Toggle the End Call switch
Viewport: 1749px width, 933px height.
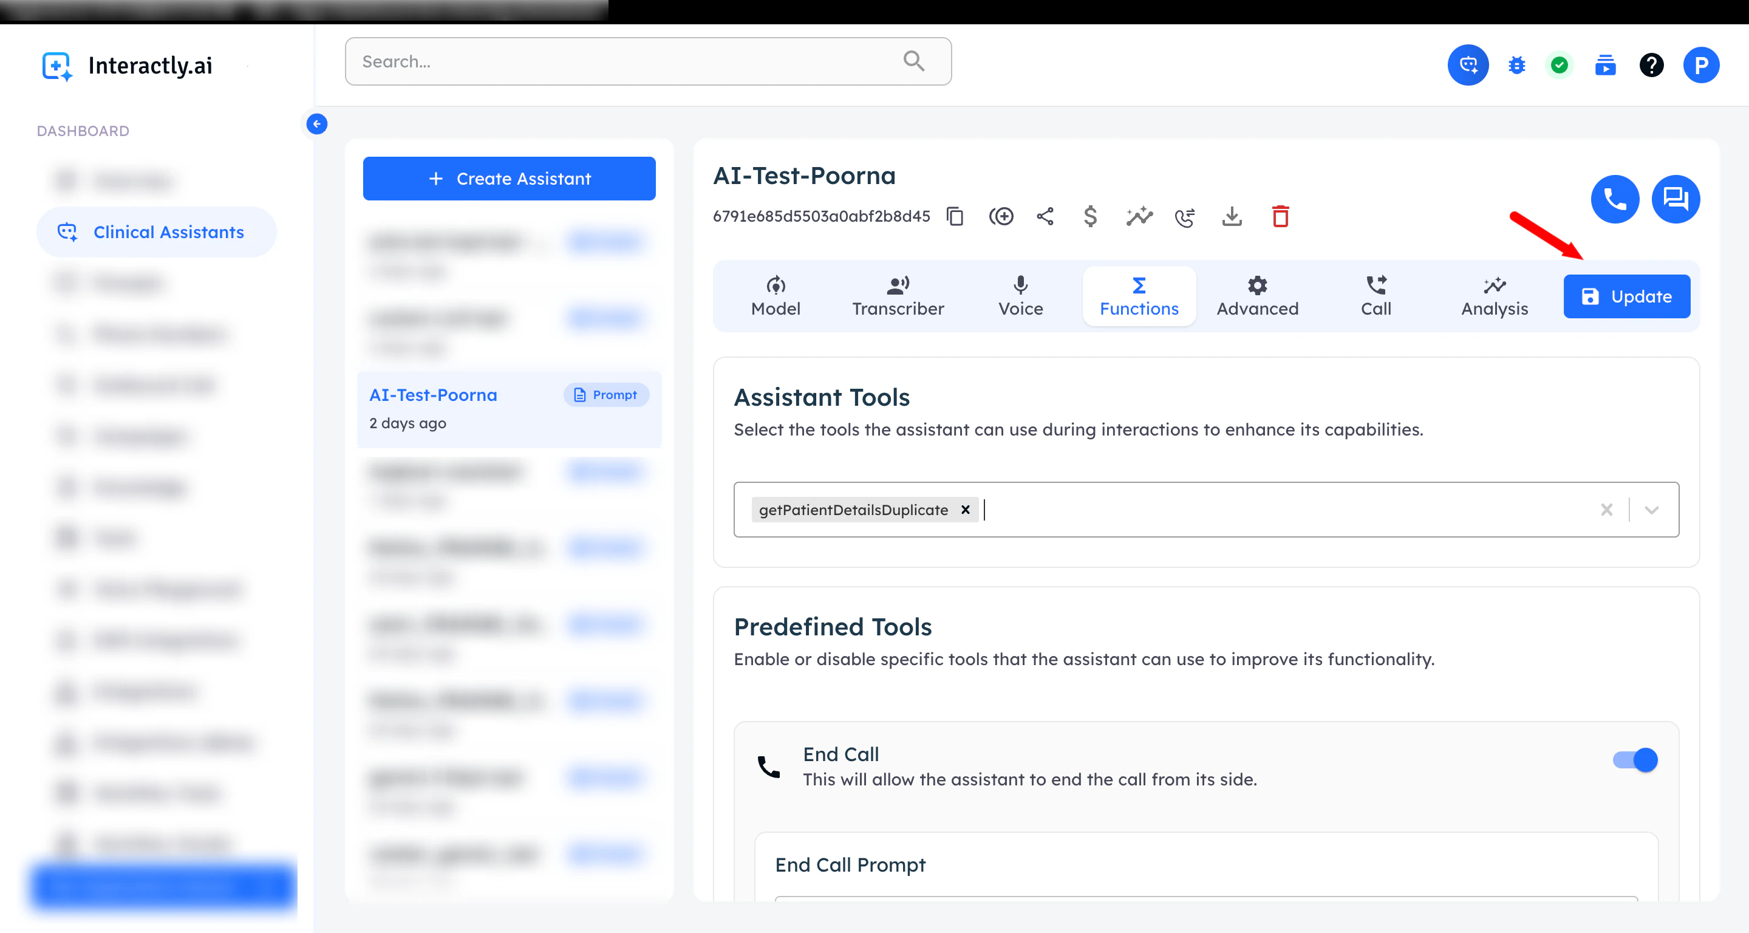pos(1634,760)
